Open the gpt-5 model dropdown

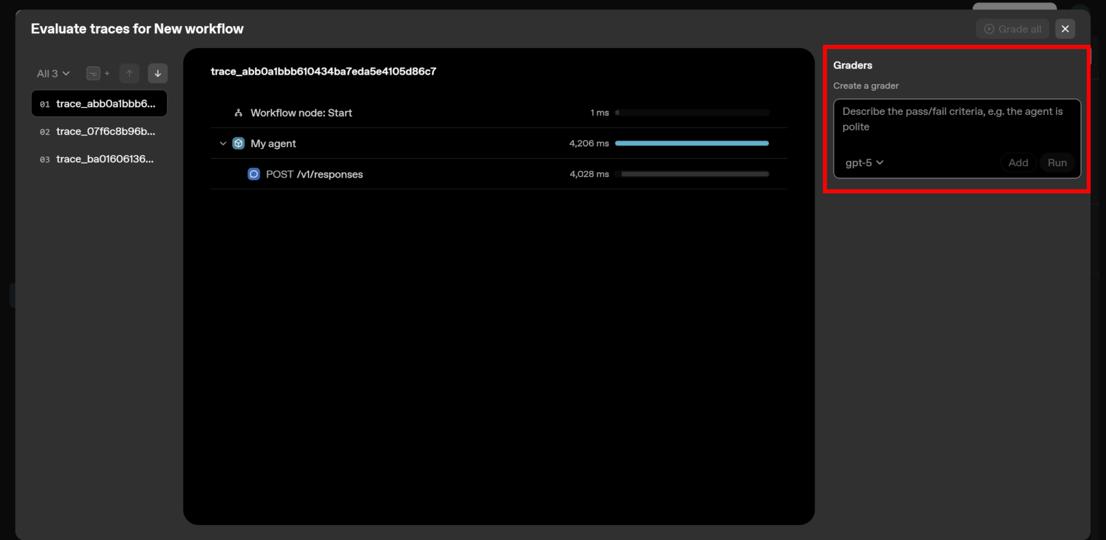[864, 163]
